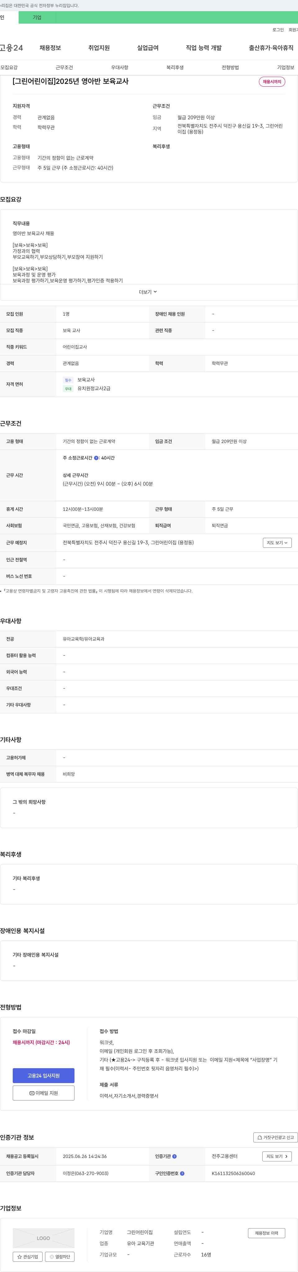Block company with 열람차단 button

[60, 1257]
